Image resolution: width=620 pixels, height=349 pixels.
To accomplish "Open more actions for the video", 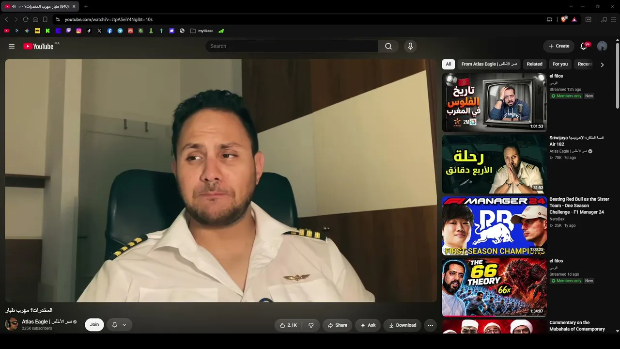I will (430, 325).
